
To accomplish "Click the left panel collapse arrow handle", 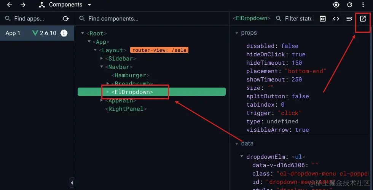I will (x=72, y=183).
